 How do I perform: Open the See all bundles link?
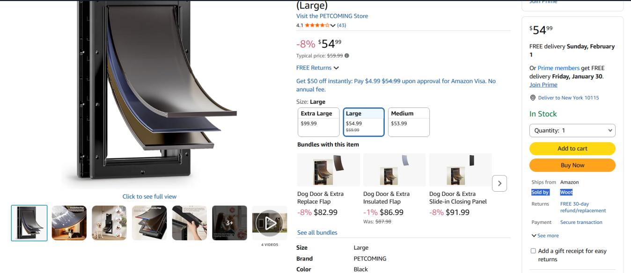[x=317, y=232]
